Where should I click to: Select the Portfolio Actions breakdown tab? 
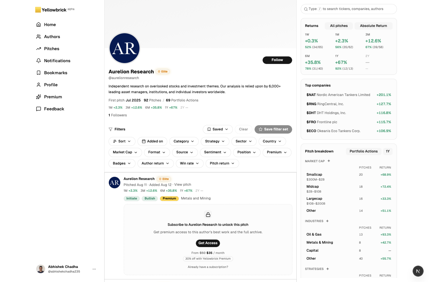click(x=364, y=151)
